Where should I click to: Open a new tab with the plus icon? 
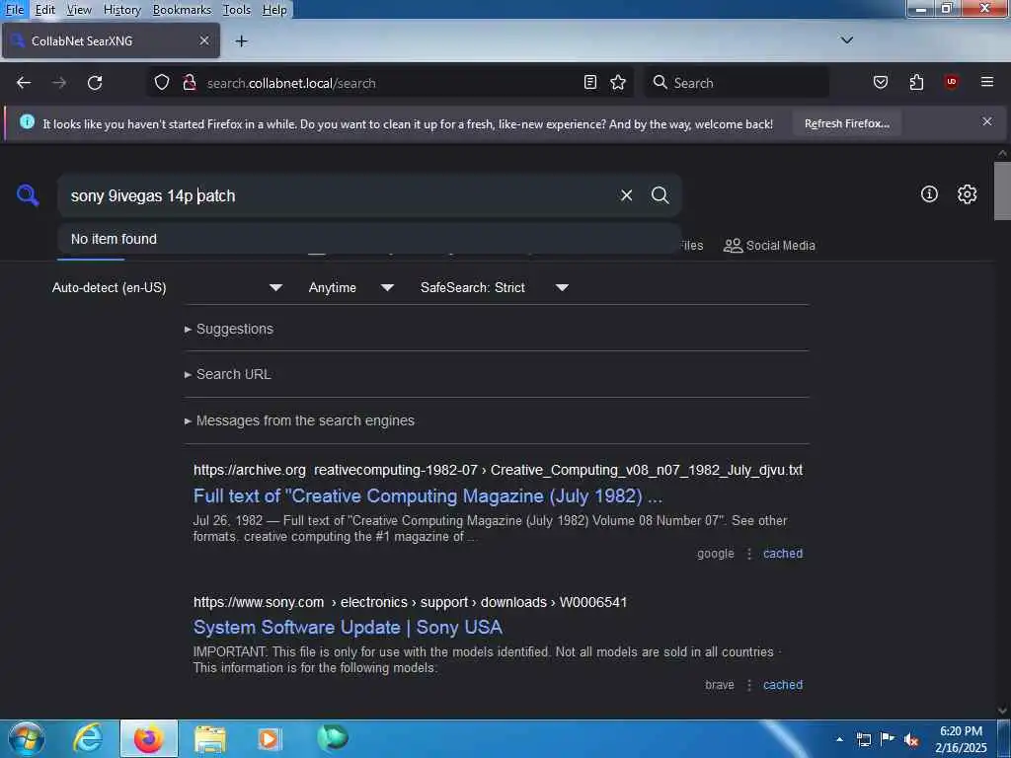tap(241, 41)
